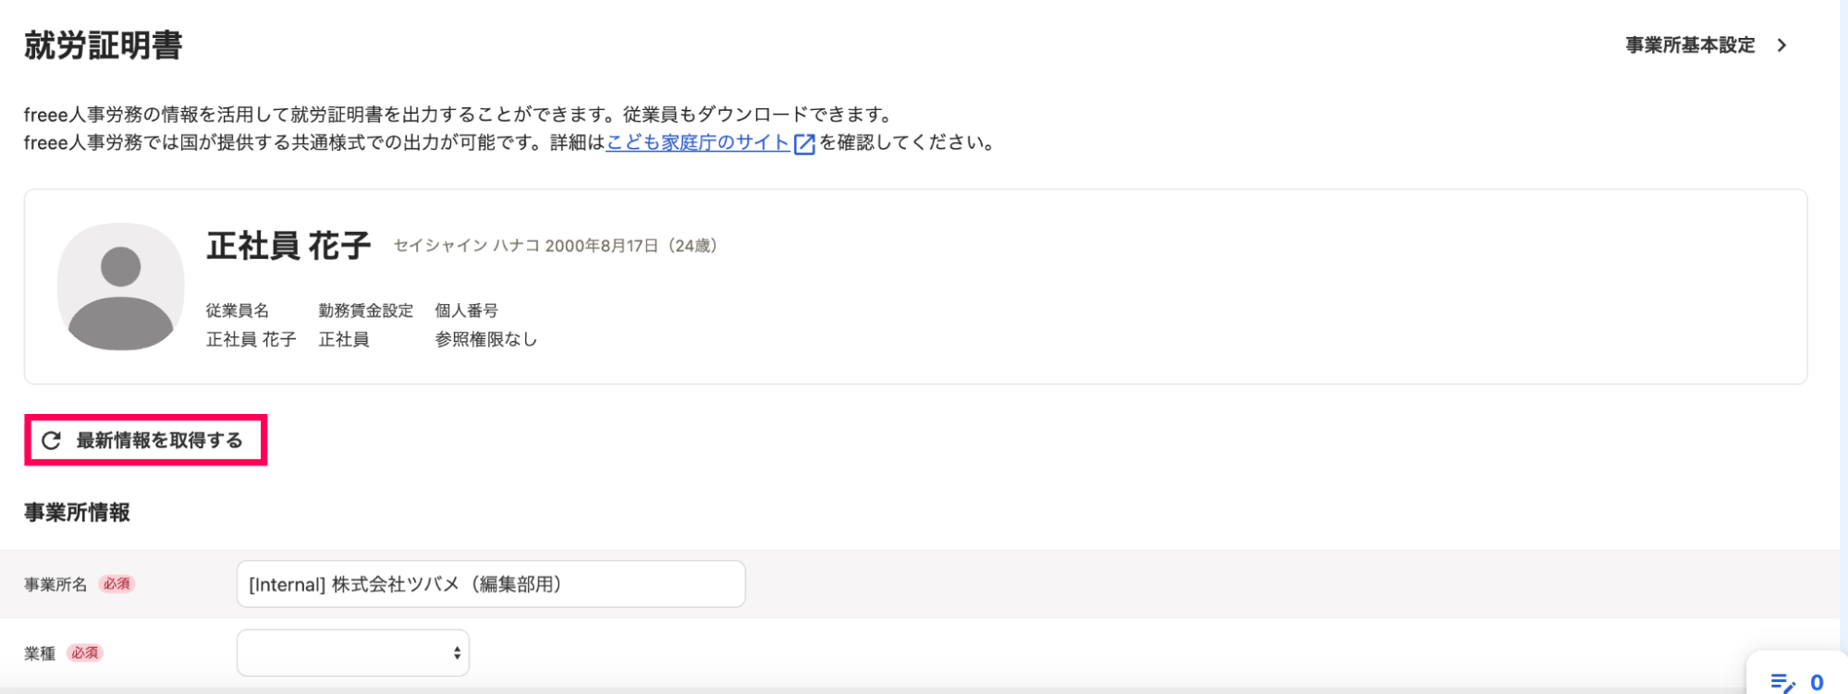This screenshot has height=694, width=1848.
Task: Click the 勤務賃金設定 value 正社員
Action: pyautogui.click(x=344, y=340)
